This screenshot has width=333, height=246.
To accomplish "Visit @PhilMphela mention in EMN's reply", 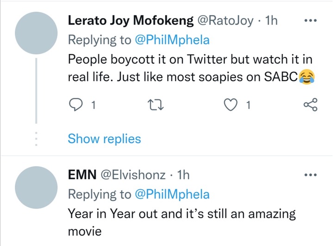I will point(172,194).
